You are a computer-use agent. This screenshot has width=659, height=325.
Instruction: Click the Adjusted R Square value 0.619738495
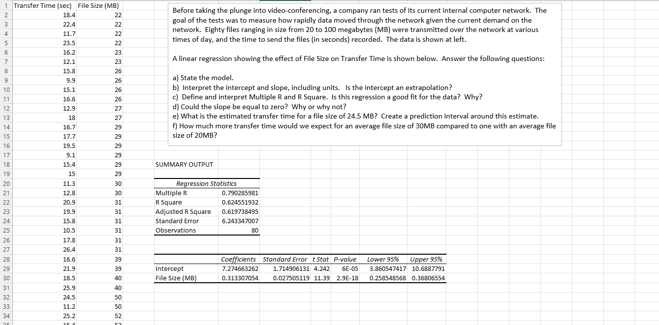[x=240, y=212]
